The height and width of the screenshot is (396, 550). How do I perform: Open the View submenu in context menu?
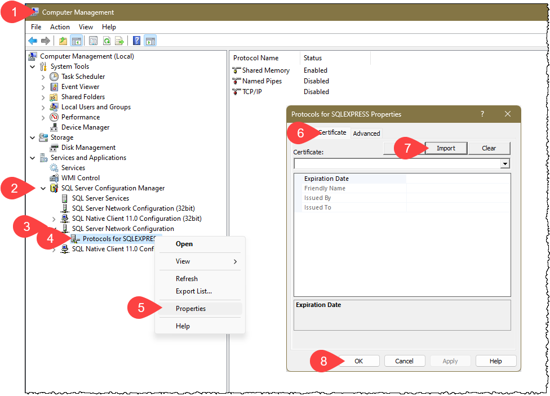point(200,262)
